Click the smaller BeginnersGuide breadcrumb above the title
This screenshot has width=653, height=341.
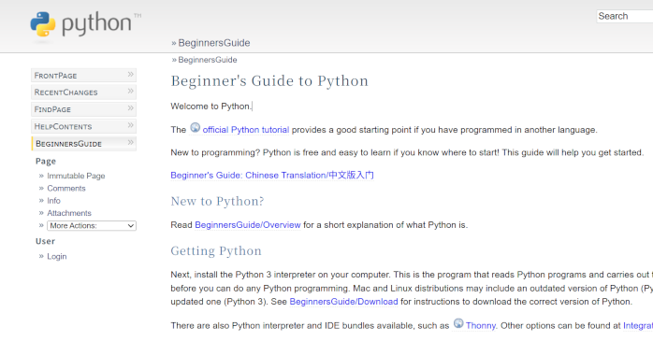(208, 60)
